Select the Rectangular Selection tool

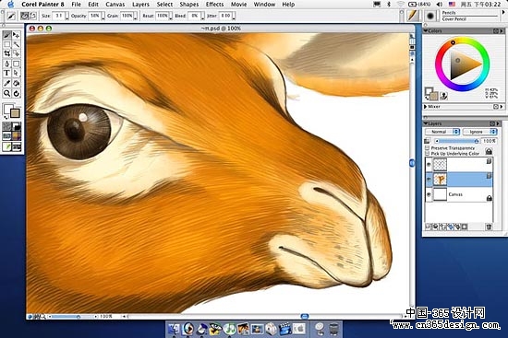click(6, 44)
